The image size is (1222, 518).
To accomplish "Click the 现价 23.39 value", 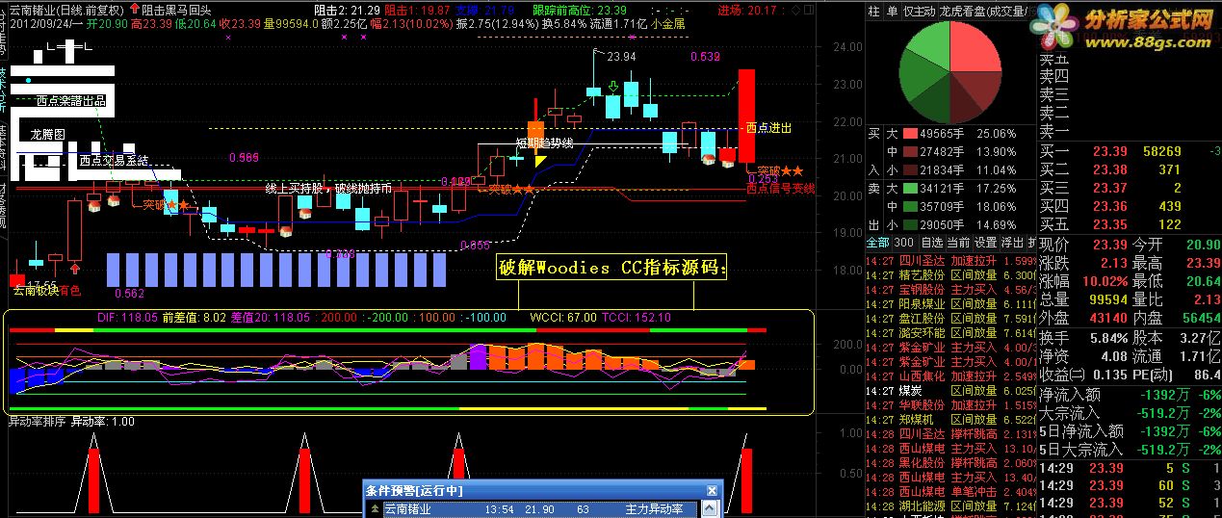I will 1110,245.
